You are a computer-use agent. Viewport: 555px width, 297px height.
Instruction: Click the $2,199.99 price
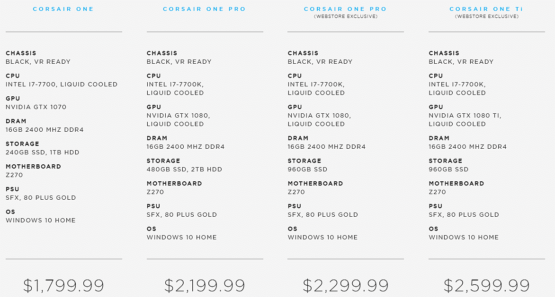click(205, 285)
